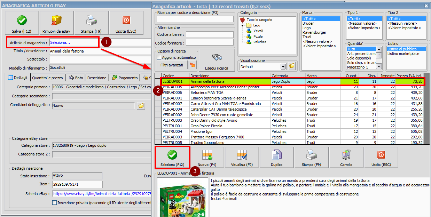Image resolution: width=431 pixels, height=217 pixels.
Task: Click Uscita (ESC) in the eBay article window
Action: tap(126, 23)
